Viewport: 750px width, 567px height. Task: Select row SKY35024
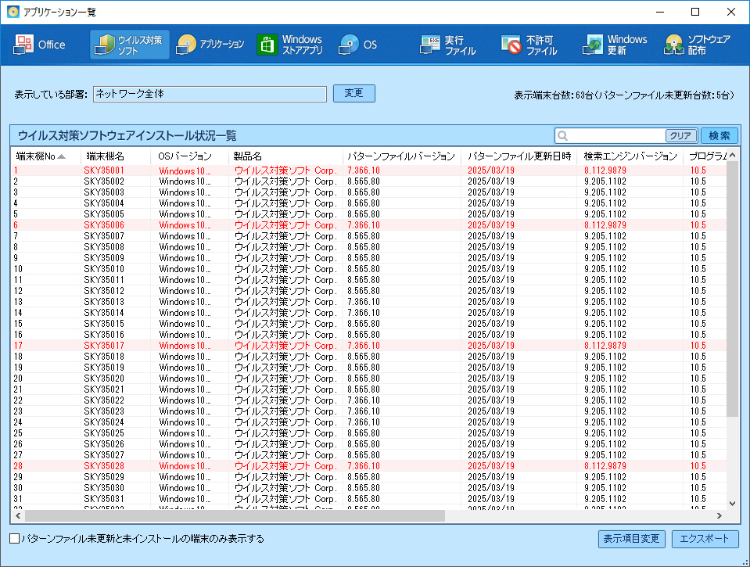pos(369,422)
